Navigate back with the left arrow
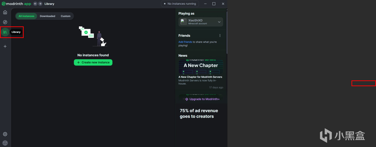The width and height of the screenshot is (376, 147). (35, 4)
